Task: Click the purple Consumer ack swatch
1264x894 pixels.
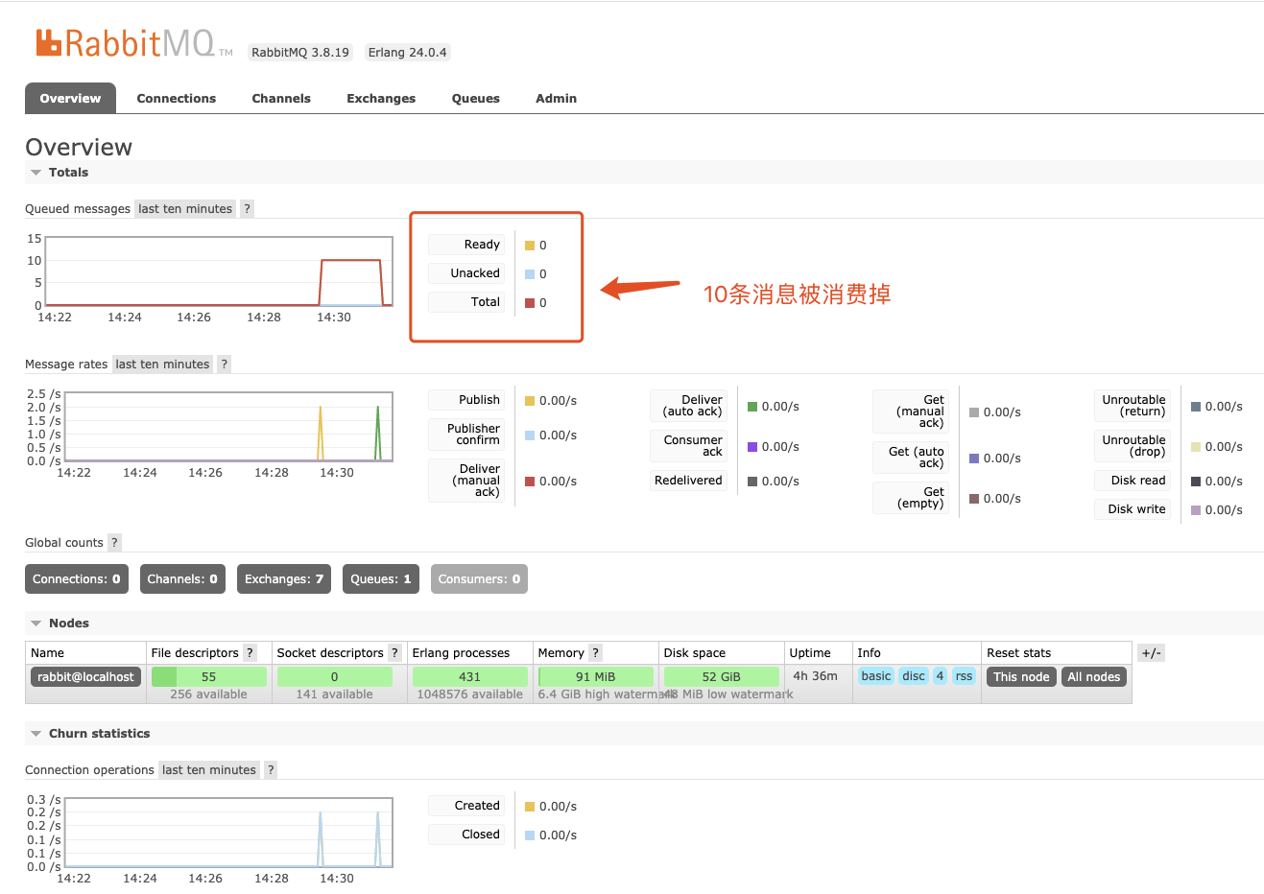Action: [752, 447]
